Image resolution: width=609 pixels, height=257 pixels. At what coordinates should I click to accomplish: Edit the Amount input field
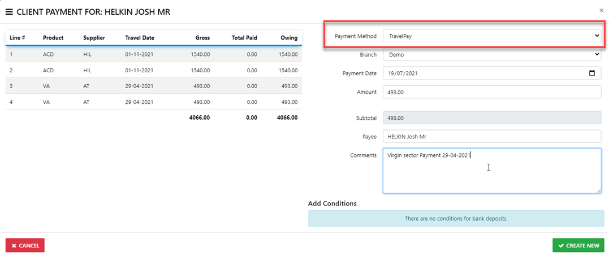coord(491,92)
